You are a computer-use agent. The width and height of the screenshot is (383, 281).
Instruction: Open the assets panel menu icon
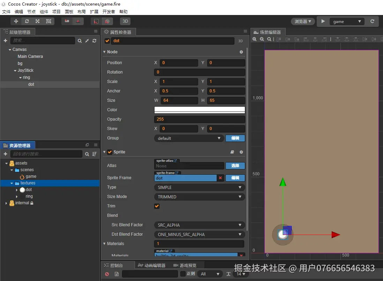click(x=96, y=145)
